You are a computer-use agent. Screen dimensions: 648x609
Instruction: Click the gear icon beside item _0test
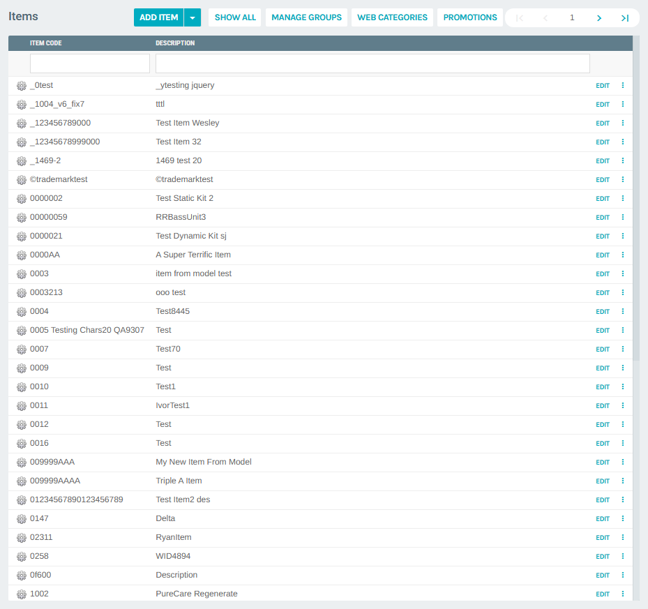(x=21, y=85)
